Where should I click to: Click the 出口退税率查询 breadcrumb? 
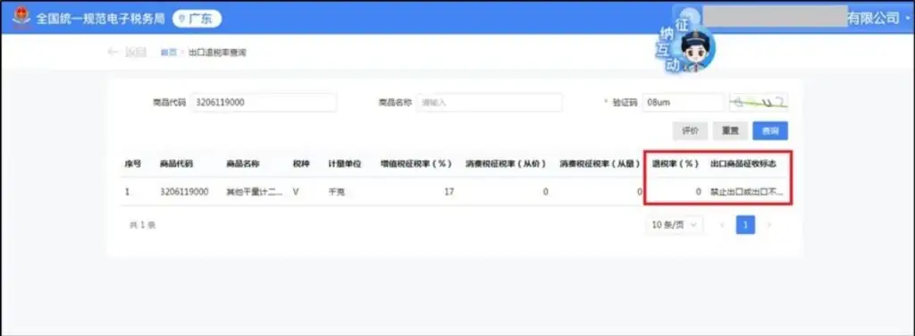coord(217,53)
